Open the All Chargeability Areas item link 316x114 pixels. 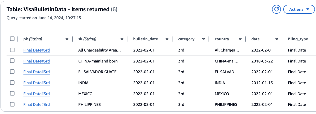coord(37,50)
